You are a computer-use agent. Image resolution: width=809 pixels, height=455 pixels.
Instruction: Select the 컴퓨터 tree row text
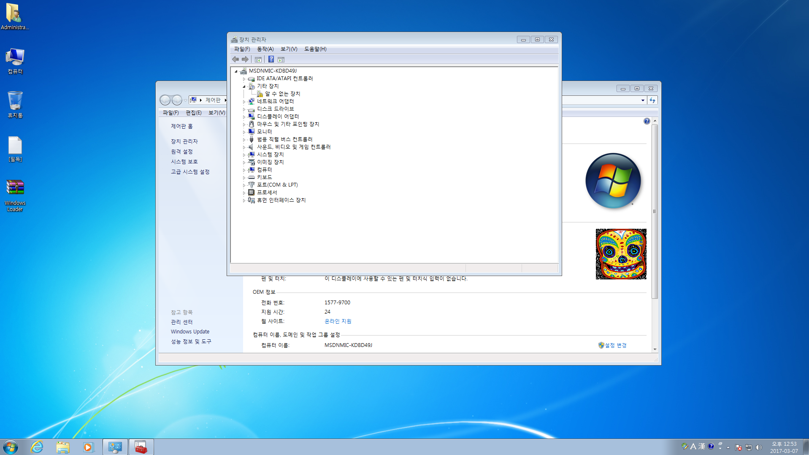click(x=264, y=170)
